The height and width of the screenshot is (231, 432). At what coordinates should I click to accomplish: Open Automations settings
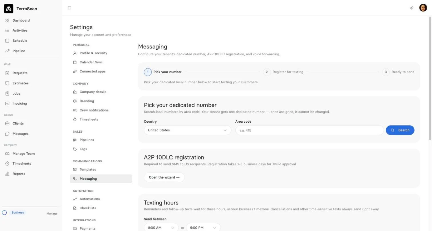coord(101,199)
